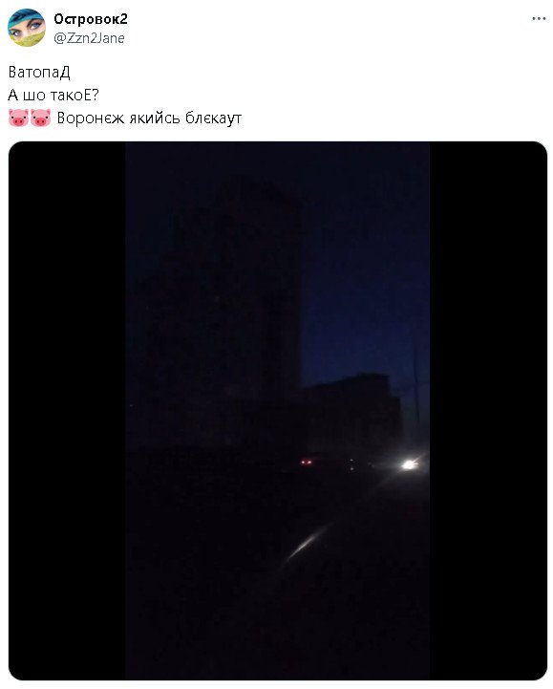Screen dimensions: 553x689
Task: Select the ВатопаД text line
Action: coord(39,72)
